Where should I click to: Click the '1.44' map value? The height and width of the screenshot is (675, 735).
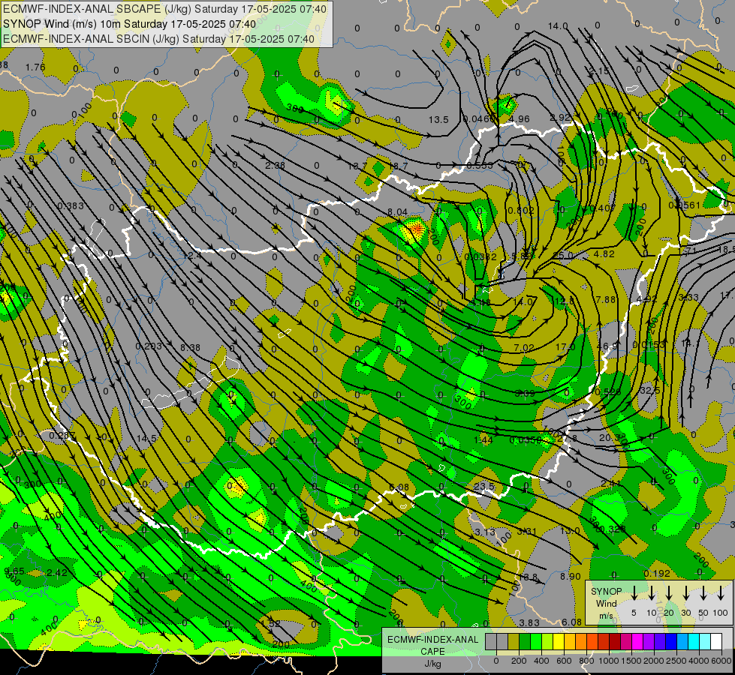(x=483, y=439)
